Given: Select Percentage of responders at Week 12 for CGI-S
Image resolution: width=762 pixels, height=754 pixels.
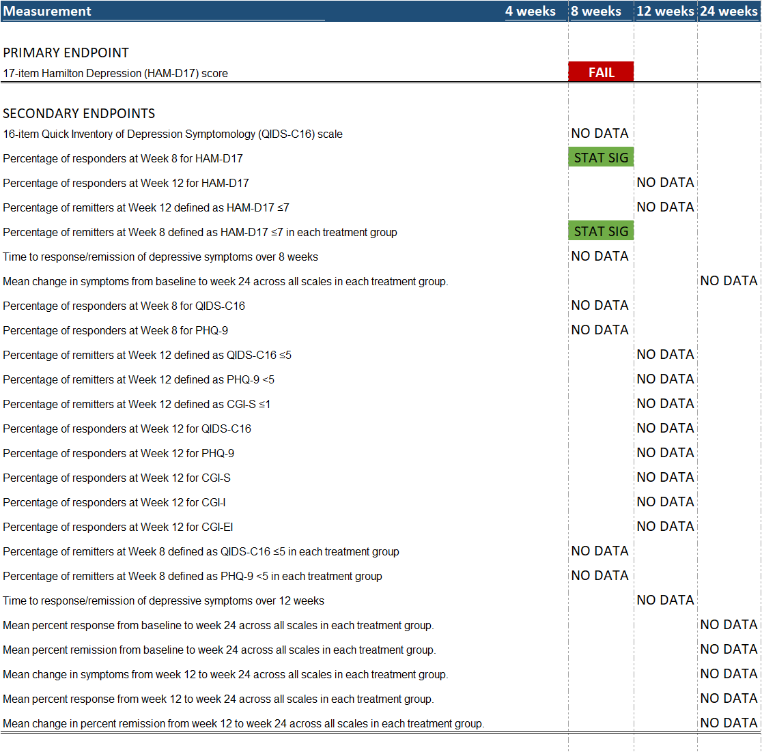Looking at the screenshot, I should pyautogui.click(x=117, y=478).
